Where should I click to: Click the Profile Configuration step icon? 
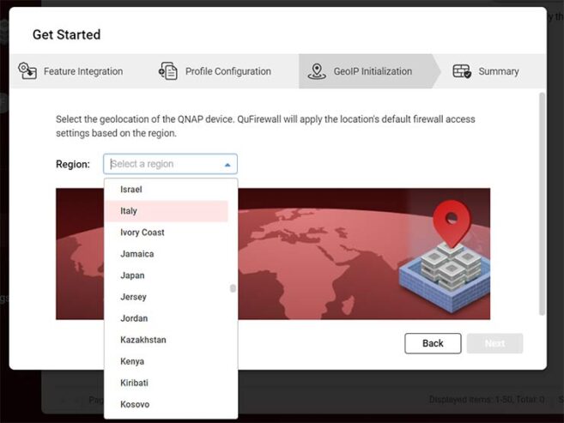pyautogui.click(x=168, y=71)
